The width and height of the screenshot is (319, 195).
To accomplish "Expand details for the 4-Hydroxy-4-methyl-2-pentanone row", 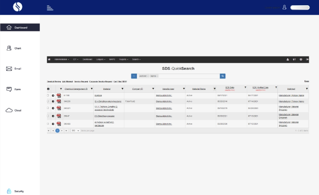I will coord(53,124).
